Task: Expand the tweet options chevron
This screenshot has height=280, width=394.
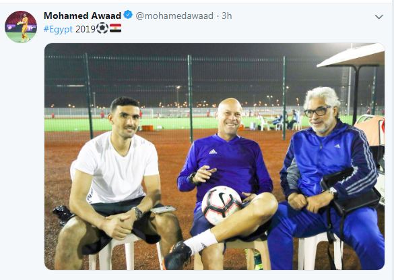Action: click(379, 17)
